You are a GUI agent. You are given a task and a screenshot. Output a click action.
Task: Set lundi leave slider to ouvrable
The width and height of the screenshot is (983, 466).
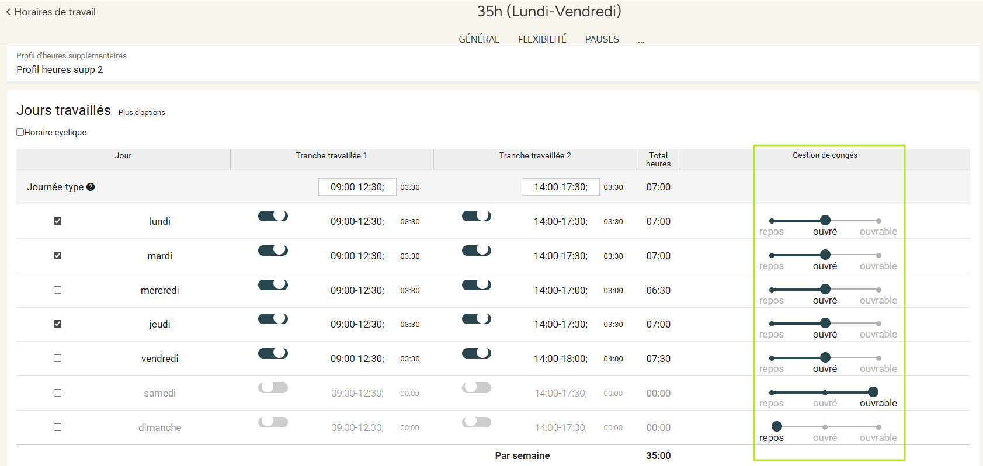click(x=878, y=221)
